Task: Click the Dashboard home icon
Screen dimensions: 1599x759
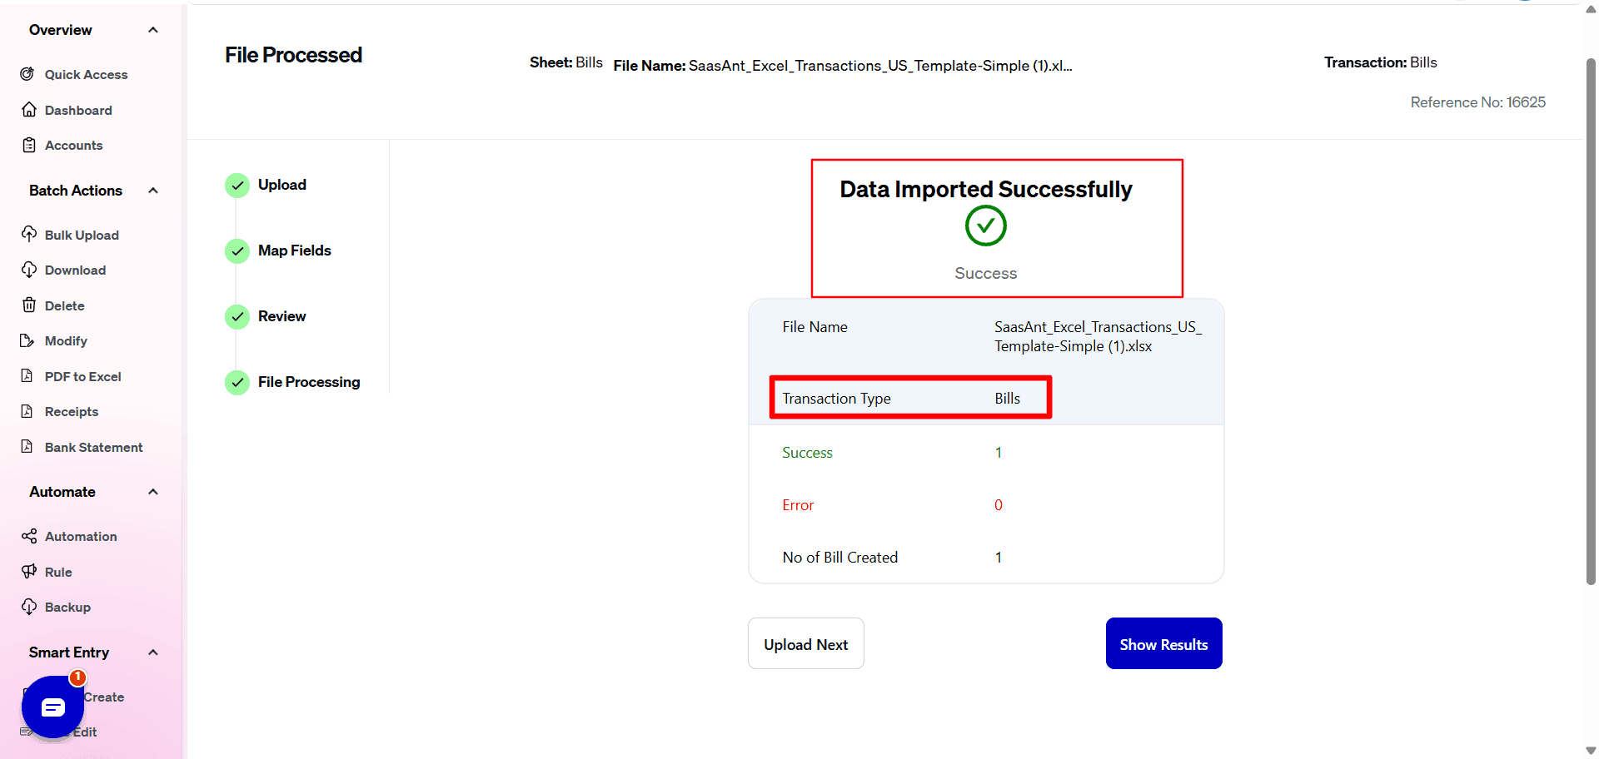Action: tap(29, 110)
